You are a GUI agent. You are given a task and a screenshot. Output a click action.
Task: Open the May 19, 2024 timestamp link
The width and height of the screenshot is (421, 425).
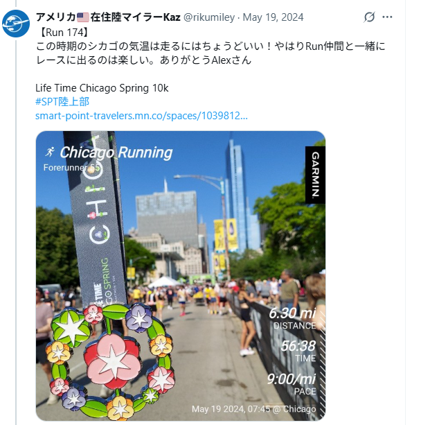pos(273,17)
